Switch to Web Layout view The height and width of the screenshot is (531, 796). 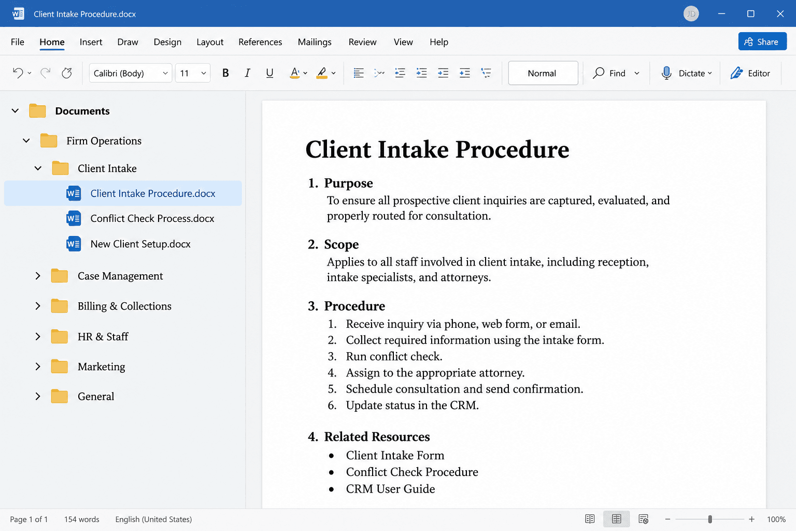[644, 519]
